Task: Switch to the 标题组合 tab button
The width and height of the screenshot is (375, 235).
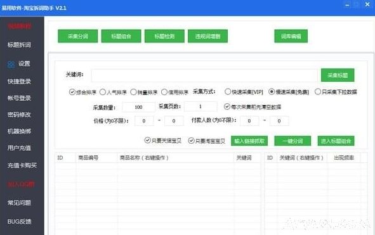Action: click(x=121, y=36)
